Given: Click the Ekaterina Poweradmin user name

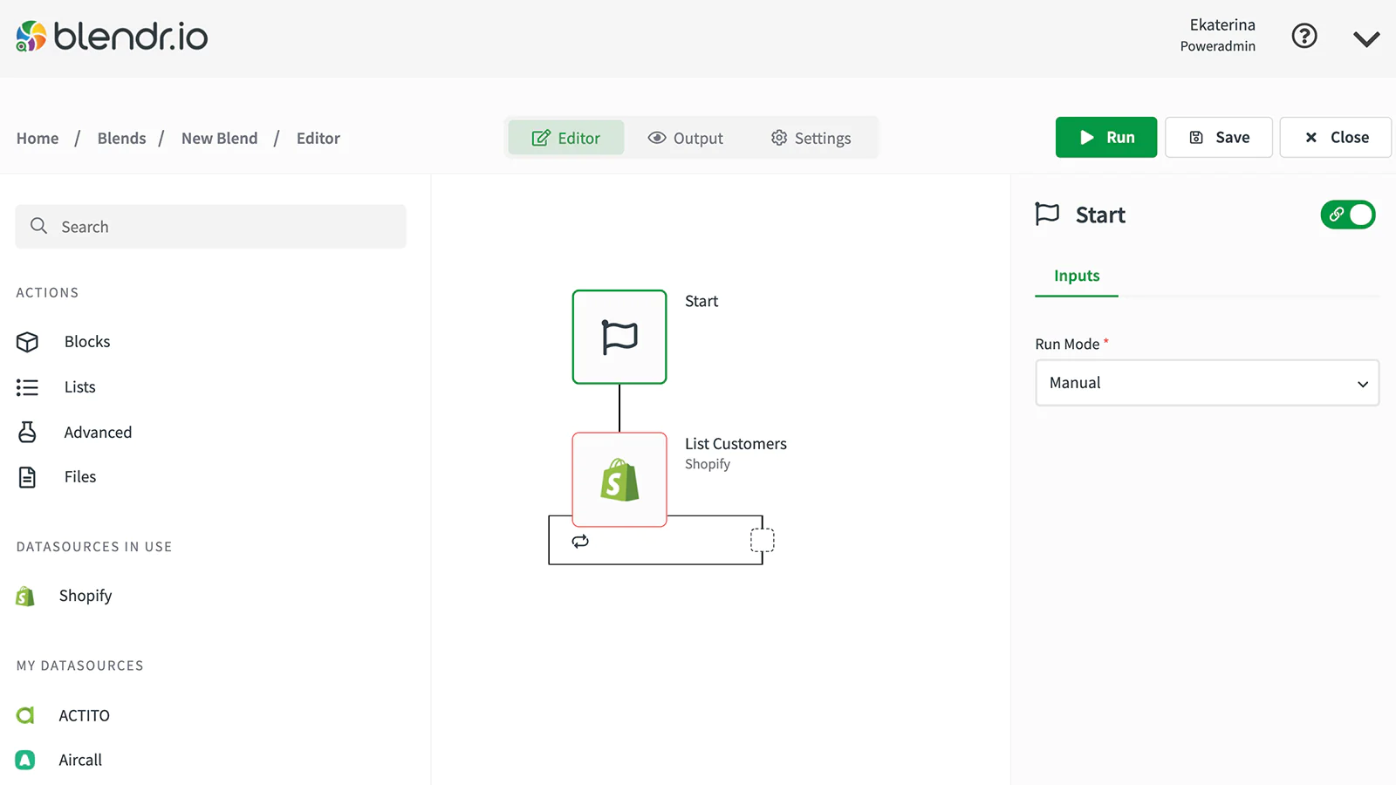Looking at the screenshot, I should click(1219, 35).
